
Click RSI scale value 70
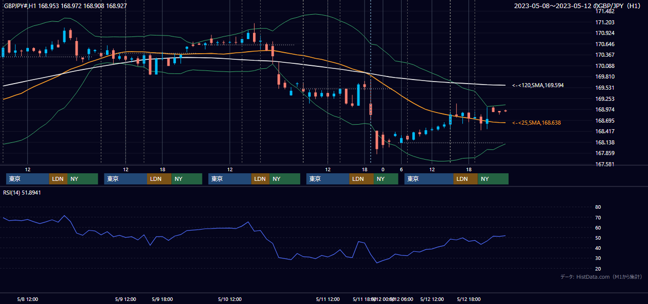point(598,218)
